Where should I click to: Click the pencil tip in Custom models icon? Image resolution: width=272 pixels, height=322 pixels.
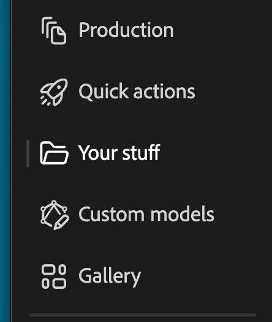click(57, 227)
